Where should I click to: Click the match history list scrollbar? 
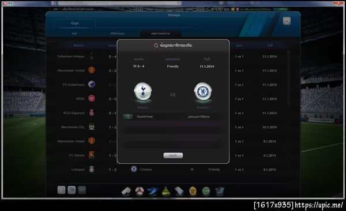tap(288, 78)
